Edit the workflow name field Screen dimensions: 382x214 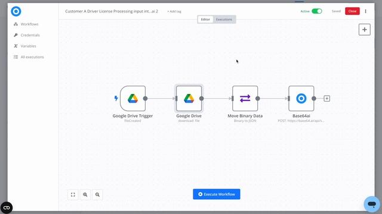(x=112, y=11)
